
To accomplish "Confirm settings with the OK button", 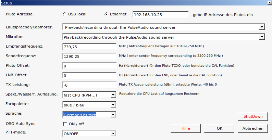I will [x=220, y=128].
